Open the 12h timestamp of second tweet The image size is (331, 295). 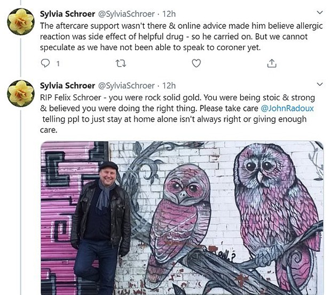pos(169,85)
